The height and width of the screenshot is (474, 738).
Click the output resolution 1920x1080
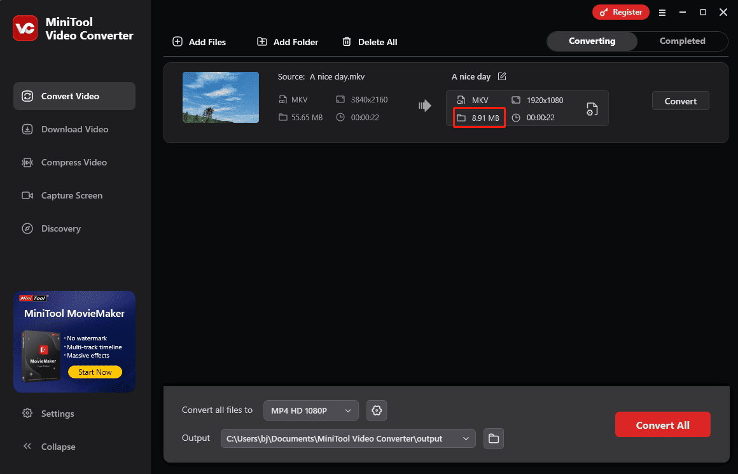pyautogui.click(x=545, y=101)
